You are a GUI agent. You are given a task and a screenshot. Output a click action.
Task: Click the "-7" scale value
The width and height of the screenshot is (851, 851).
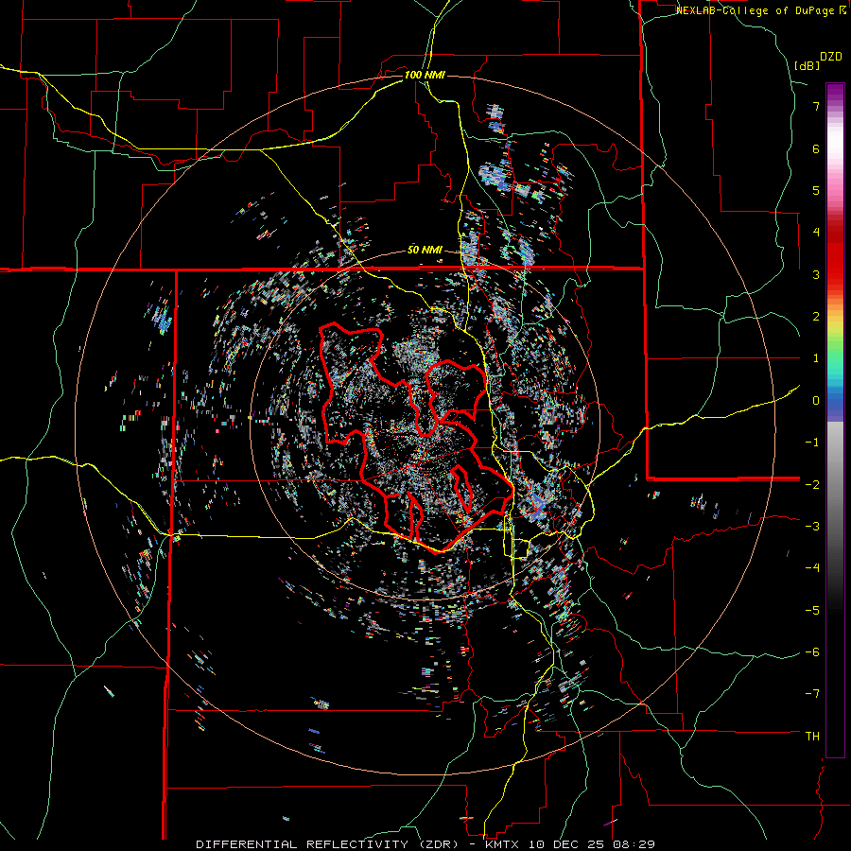(x=812, y=694)
